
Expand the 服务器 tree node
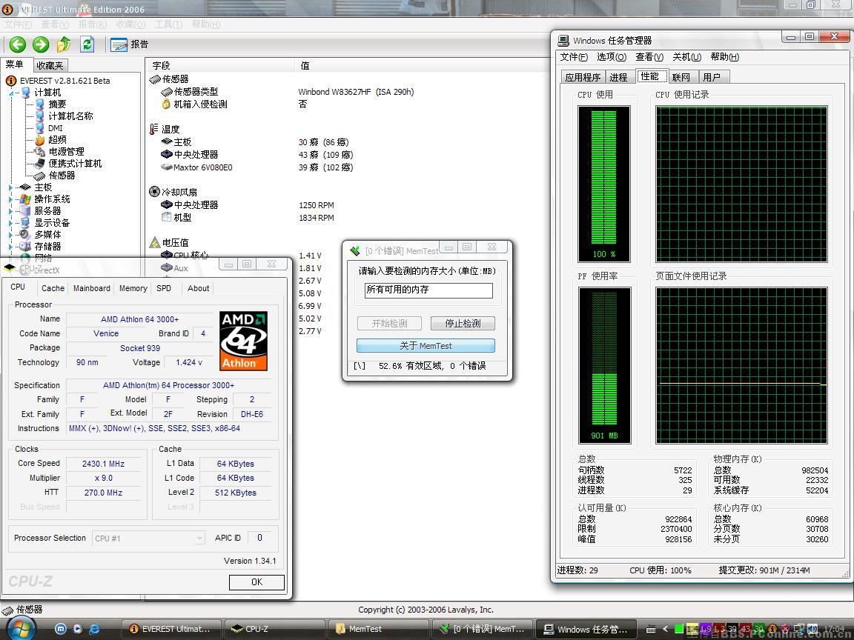[11, 211]
